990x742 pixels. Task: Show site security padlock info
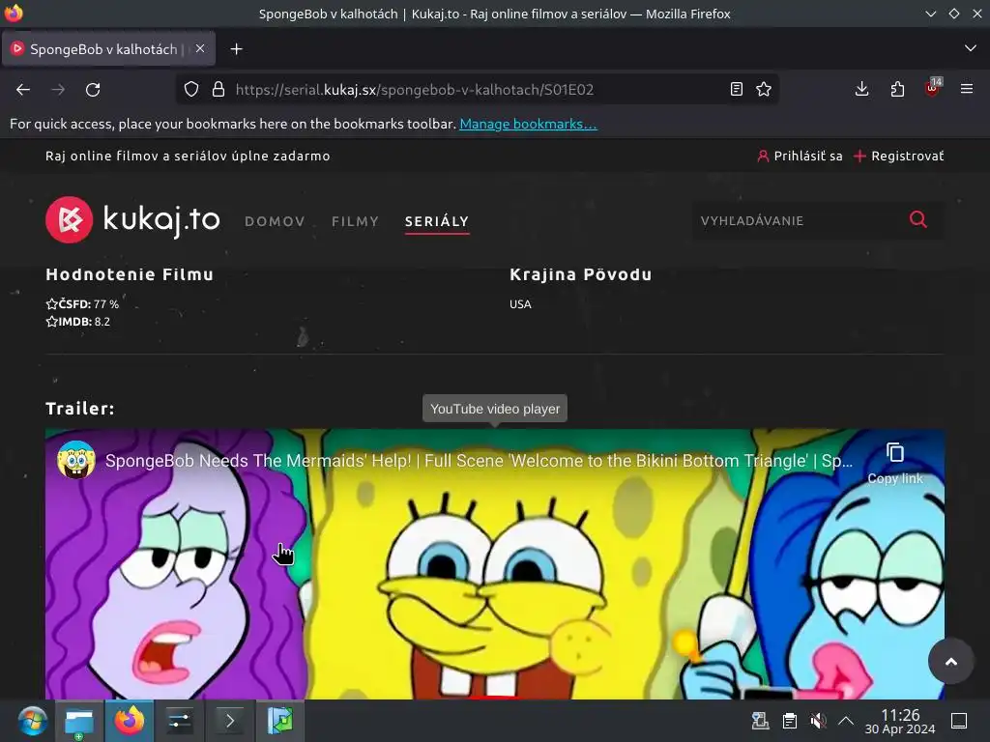pos(218,90)
